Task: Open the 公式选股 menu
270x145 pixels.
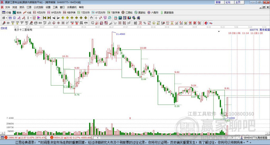Action: [x=38, y=7]
